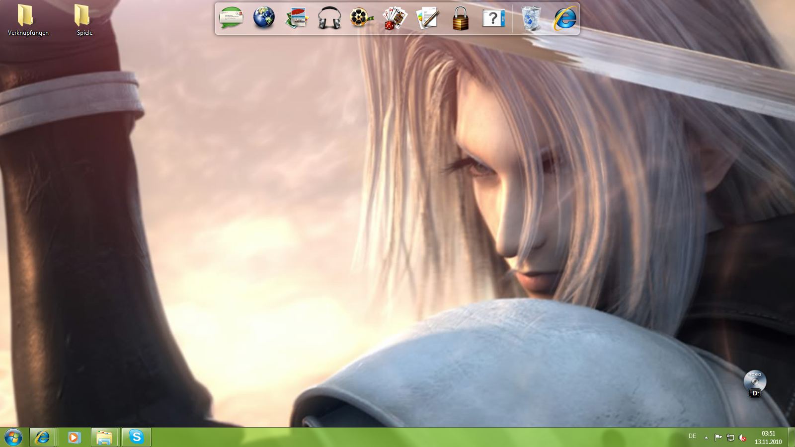Open the network connection tray icon
Image resolution: width=795 pixels, height=447 pixels.
pyautogui.click(x=730, y=438)
